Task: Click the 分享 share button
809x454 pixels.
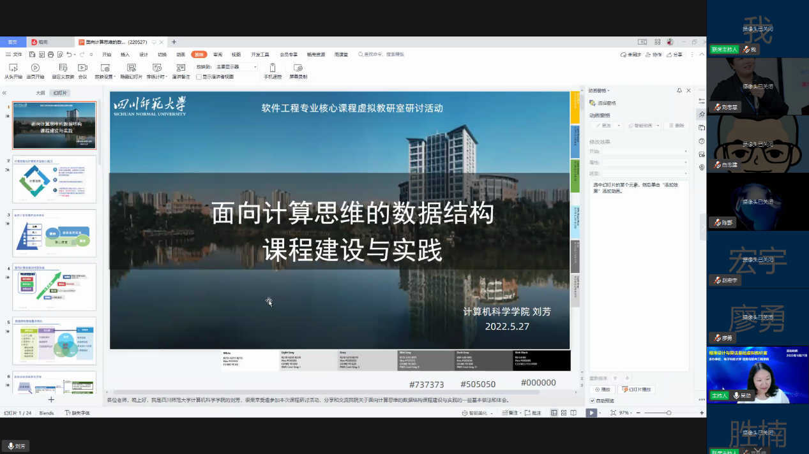Action: [674, 55]
